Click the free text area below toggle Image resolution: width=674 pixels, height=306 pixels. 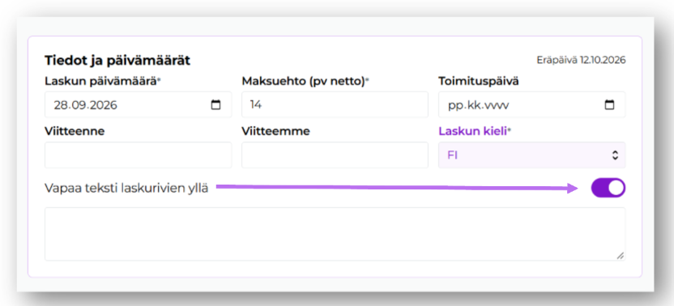click(335, 234)
